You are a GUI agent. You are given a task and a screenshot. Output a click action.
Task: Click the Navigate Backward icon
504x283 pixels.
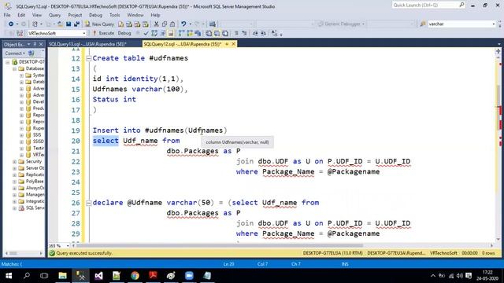[10, 24]
